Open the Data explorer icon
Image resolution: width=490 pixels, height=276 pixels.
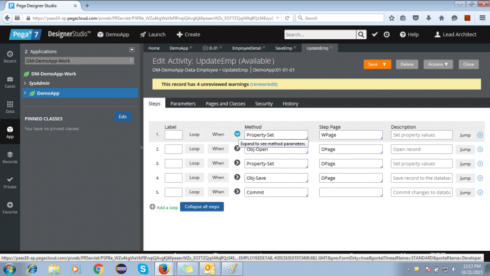coord(10,107)
